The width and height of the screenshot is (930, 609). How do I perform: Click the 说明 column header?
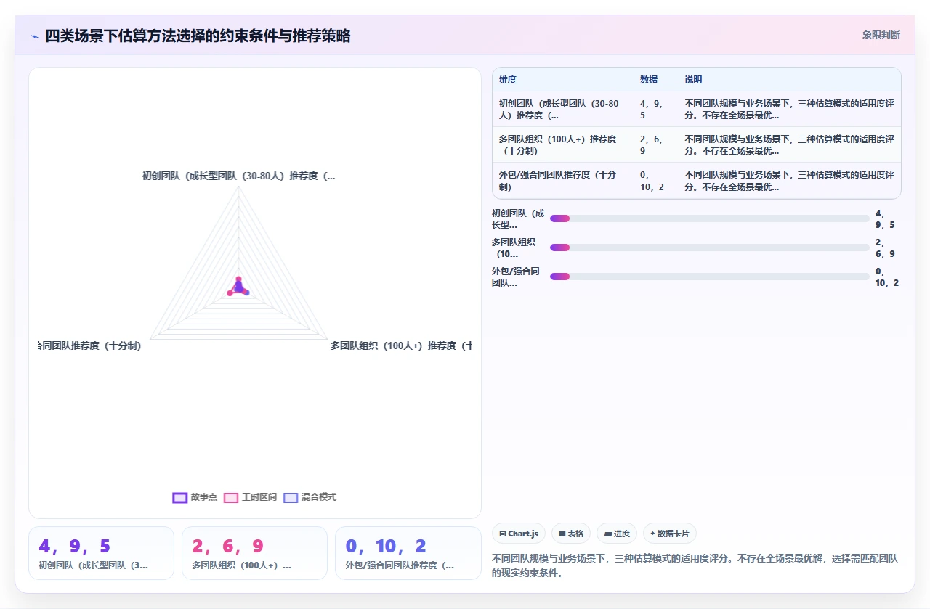pos(694,79)
